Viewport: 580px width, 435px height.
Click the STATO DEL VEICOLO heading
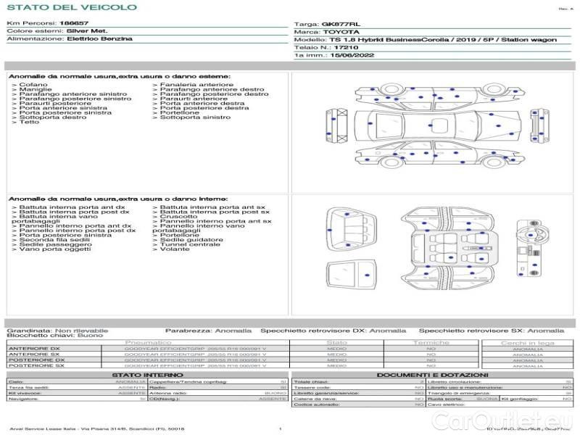pos(72,7)
